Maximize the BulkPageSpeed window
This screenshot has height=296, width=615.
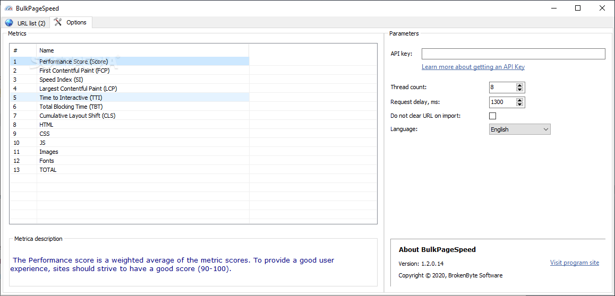(x=578, y=8)
